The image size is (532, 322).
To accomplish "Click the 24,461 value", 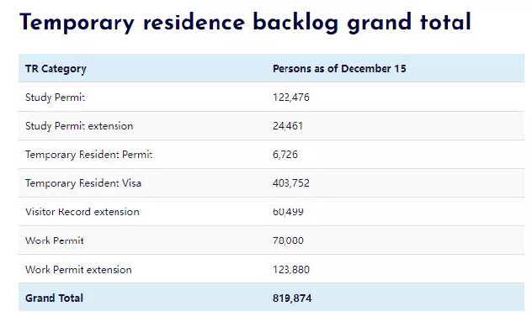I will 288,126.
